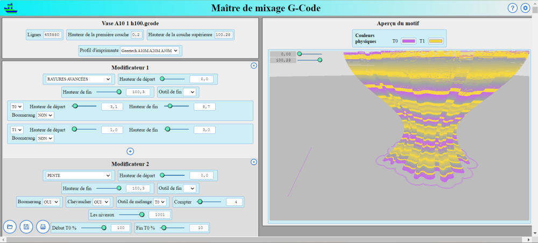
Task: Click the Compter slider
Action: 209,202
